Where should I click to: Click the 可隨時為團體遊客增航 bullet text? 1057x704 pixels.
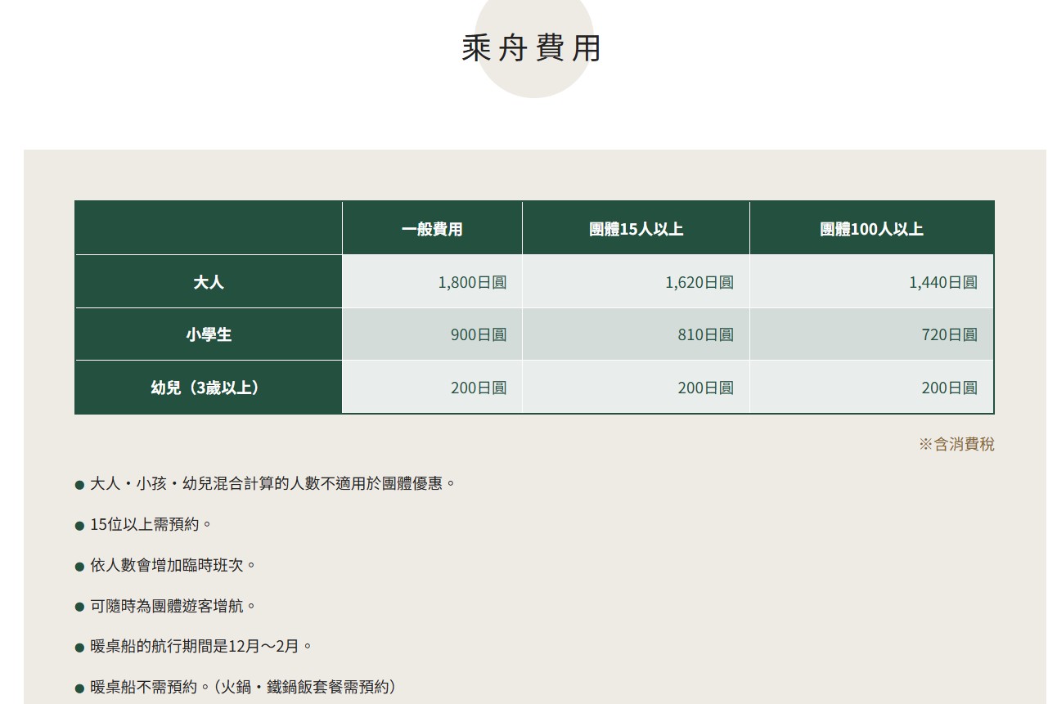click(173, 607)
